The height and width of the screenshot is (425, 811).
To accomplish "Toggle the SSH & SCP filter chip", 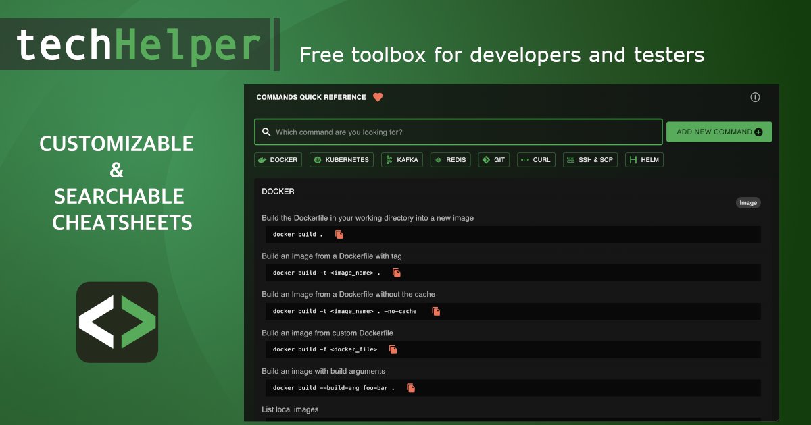I will 590,160.
